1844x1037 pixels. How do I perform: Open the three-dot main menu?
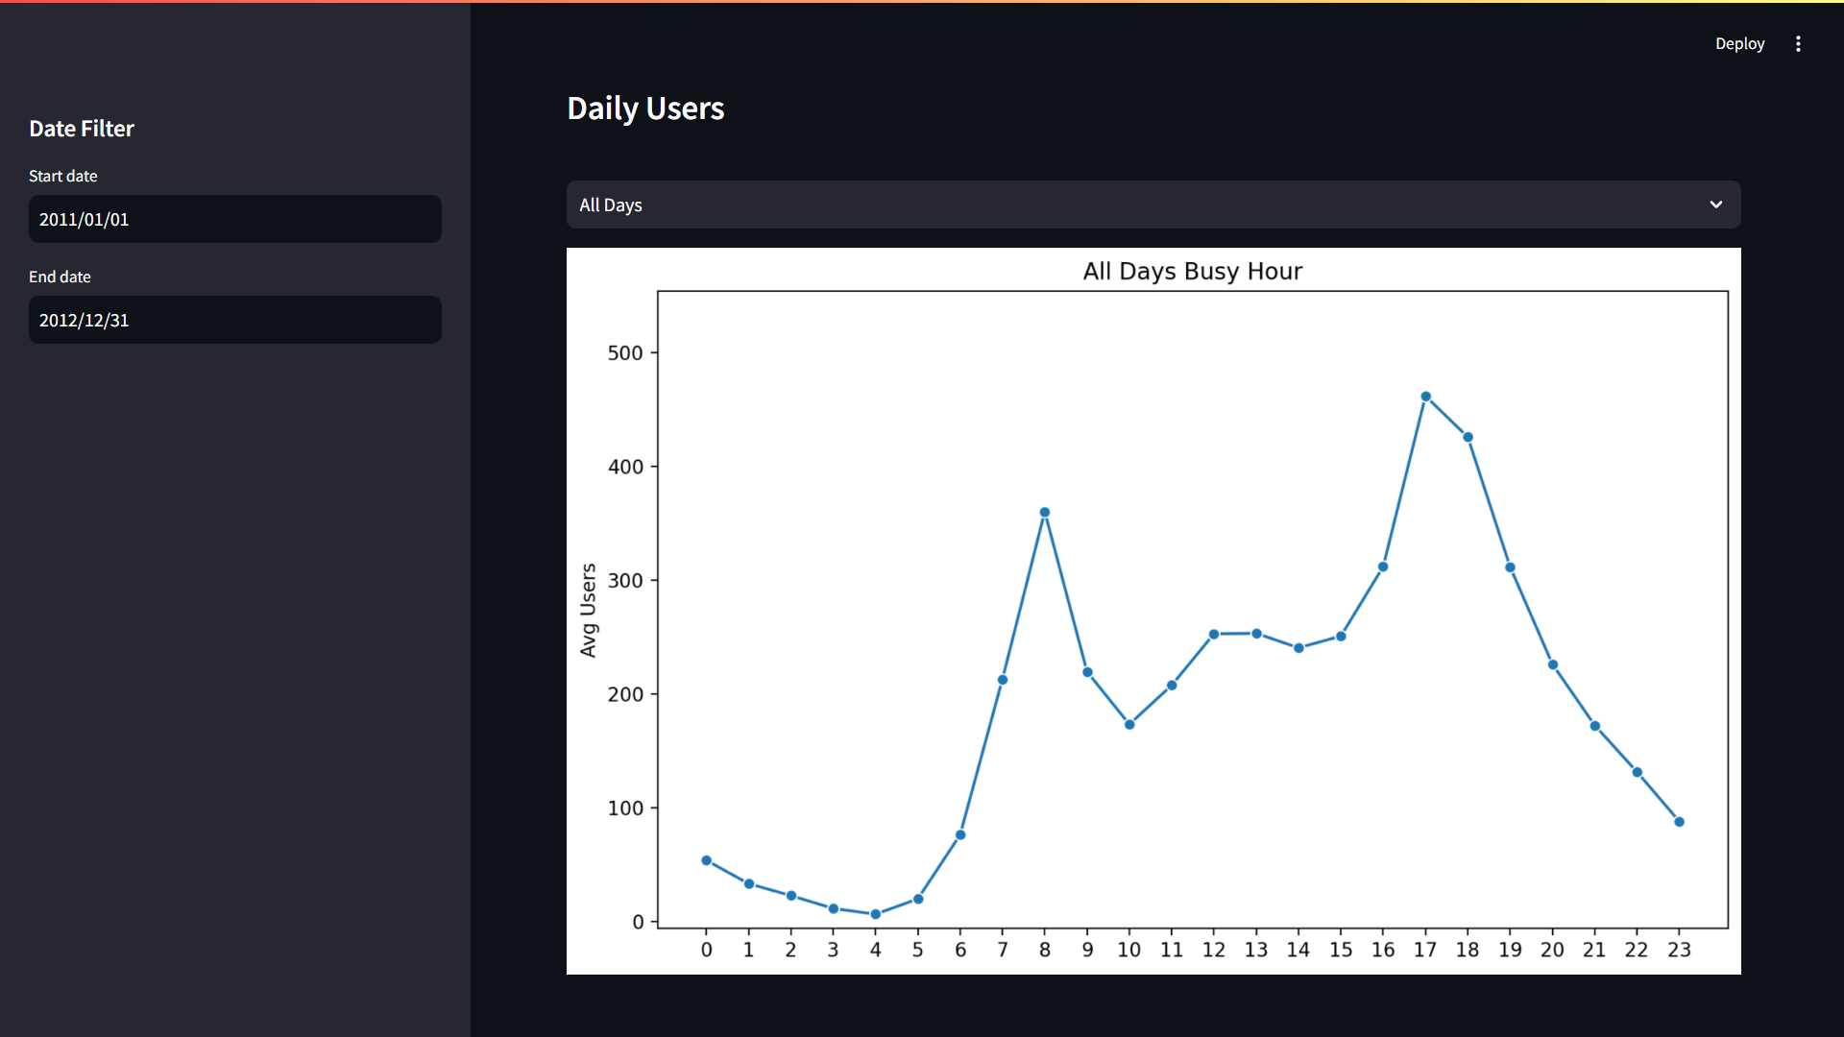tap(1798, 44)
